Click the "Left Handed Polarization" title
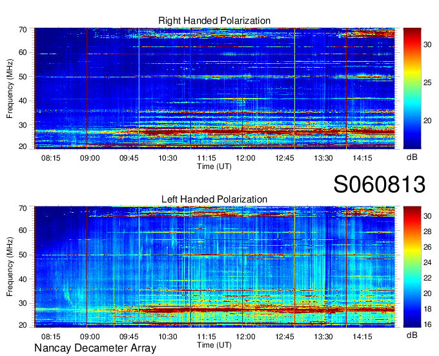The width and height of the screenshot is (439, 356). [214, 199]
